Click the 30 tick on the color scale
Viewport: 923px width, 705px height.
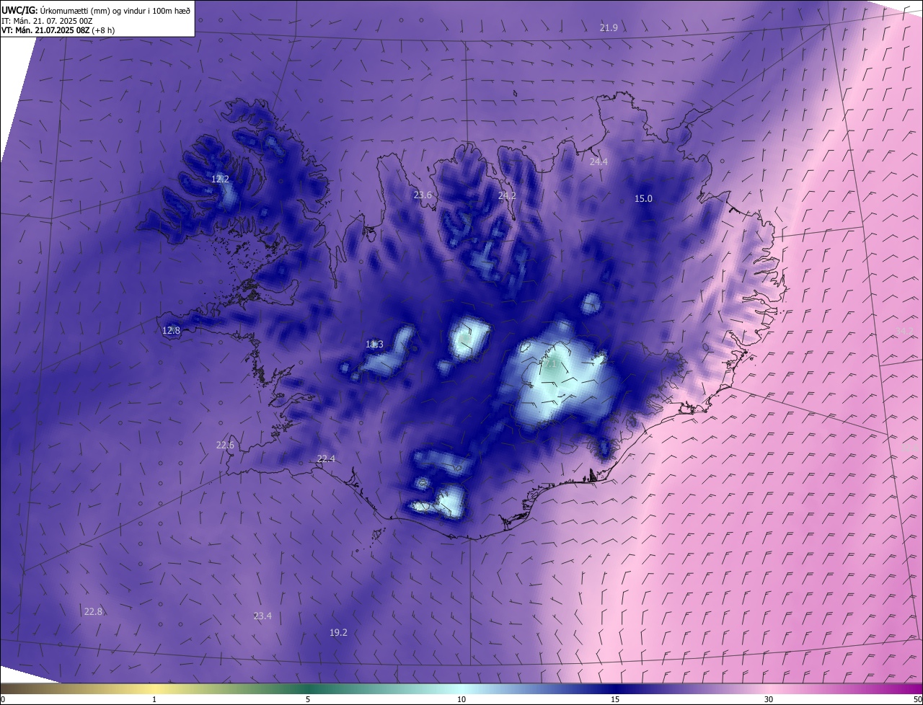click(769, 699)
